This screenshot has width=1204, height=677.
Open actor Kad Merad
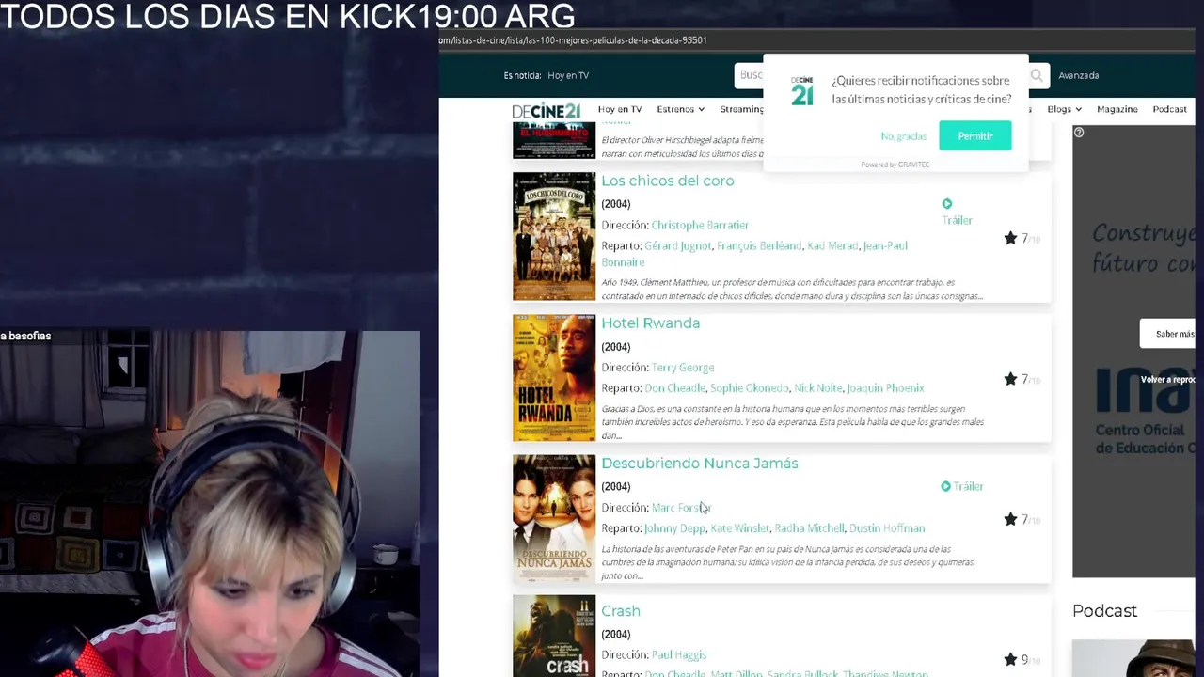(x=832, y=245)
